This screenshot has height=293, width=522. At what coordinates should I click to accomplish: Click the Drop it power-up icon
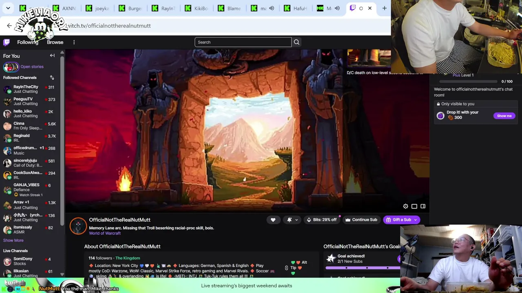tap(440, 116)
